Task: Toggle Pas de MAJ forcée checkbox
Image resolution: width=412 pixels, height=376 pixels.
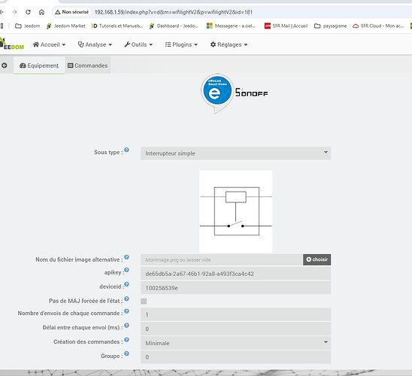Action: (144, 301)
